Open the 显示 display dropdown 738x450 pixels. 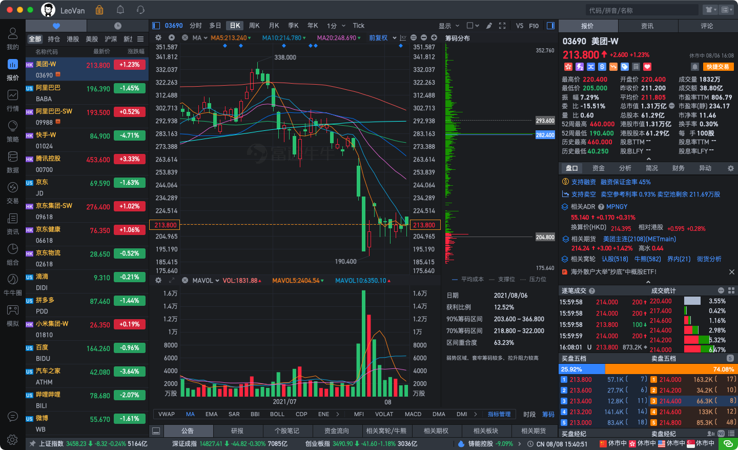(x=448, y=26)
